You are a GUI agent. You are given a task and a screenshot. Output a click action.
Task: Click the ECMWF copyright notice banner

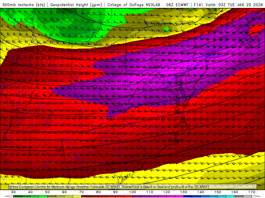pyautogui.click(x=133, y=187)
